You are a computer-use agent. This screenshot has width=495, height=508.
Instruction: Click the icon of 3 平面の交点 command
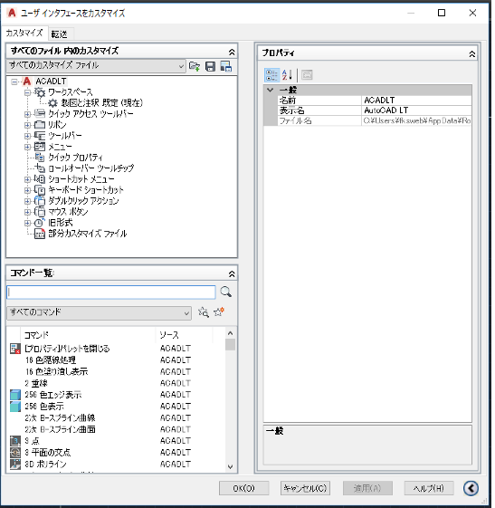(x=14, y=452)
